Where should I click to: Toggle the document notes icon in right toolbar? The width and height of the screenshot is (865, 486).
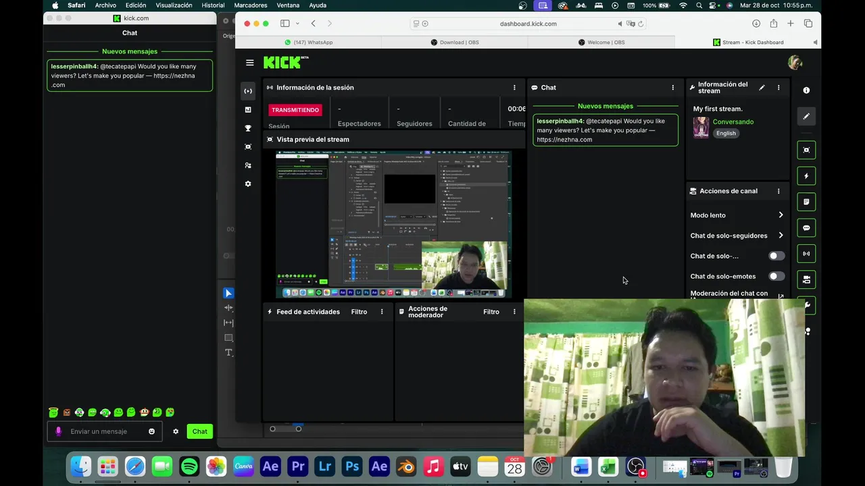coord(806,202)
